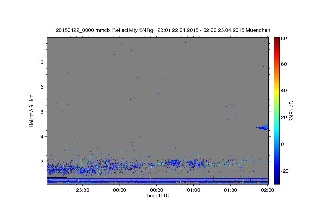Click the colorbar value 60
This screenshot has height=221, width=332.
(x=284, y=64)
